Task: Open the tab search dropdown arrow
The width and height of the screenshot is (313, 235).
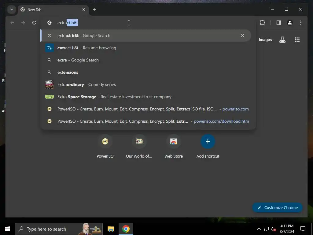Action: 12,9
